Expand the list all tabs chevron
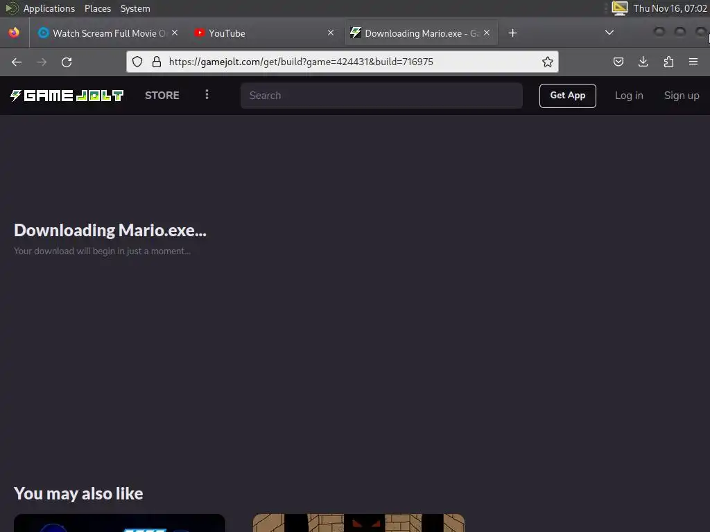 coord(609,33)
